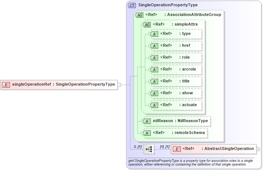Click the A icon of remoteSchema attribute
Viewport: 263px width, 170px height.
(x=147, y=133)
